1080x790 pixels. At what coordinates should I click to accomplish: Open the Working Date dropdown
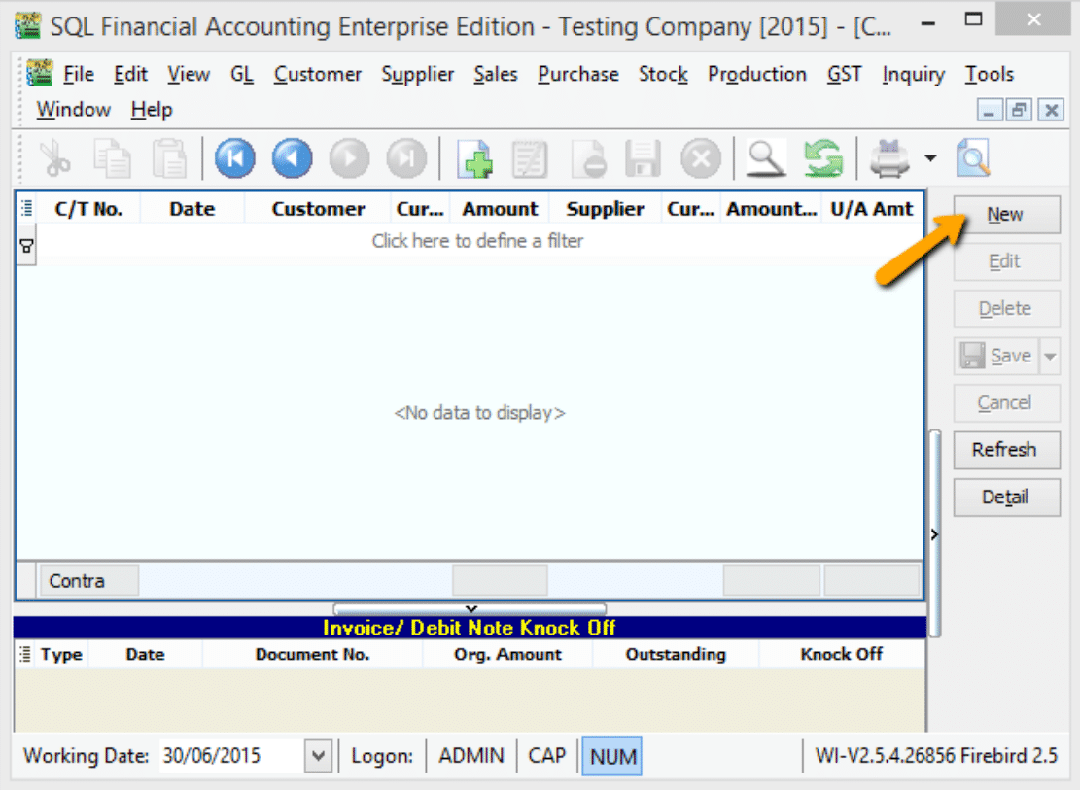[x=318, y=756]
